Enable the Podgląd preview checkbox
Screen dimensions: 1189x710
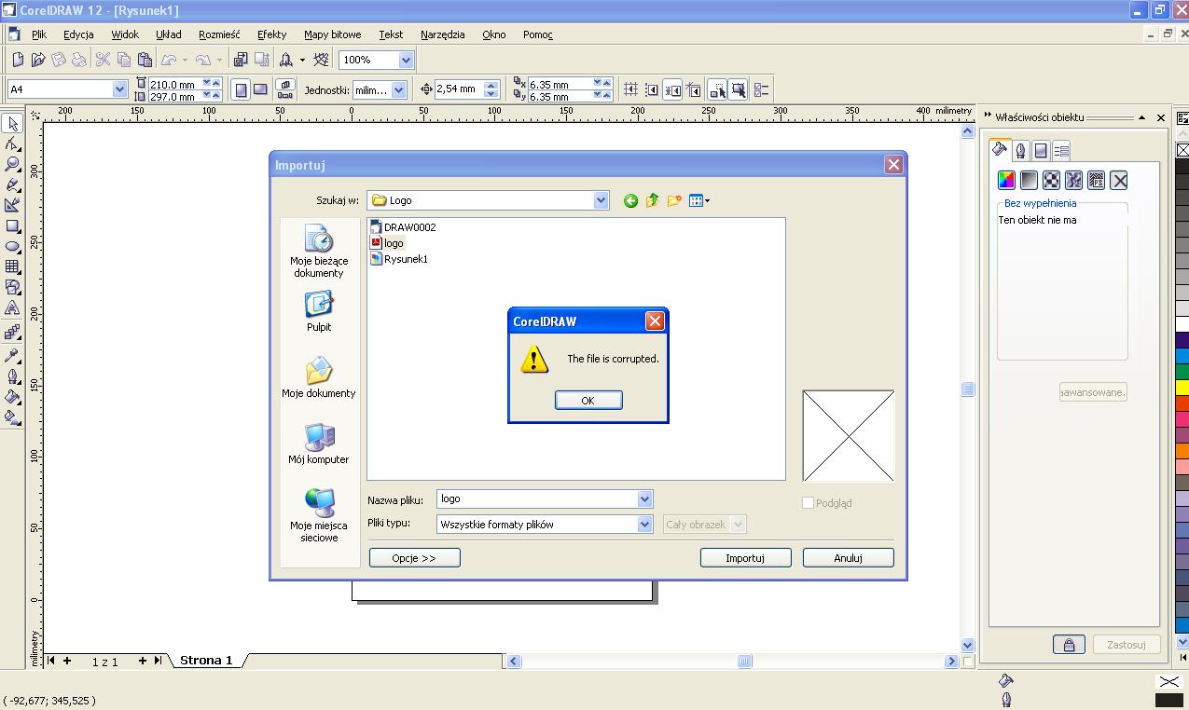[809, 503]
